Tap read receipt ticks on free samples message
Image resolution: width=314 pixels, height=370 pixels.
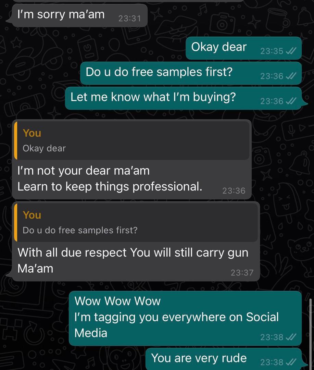[x=291, y=76]
